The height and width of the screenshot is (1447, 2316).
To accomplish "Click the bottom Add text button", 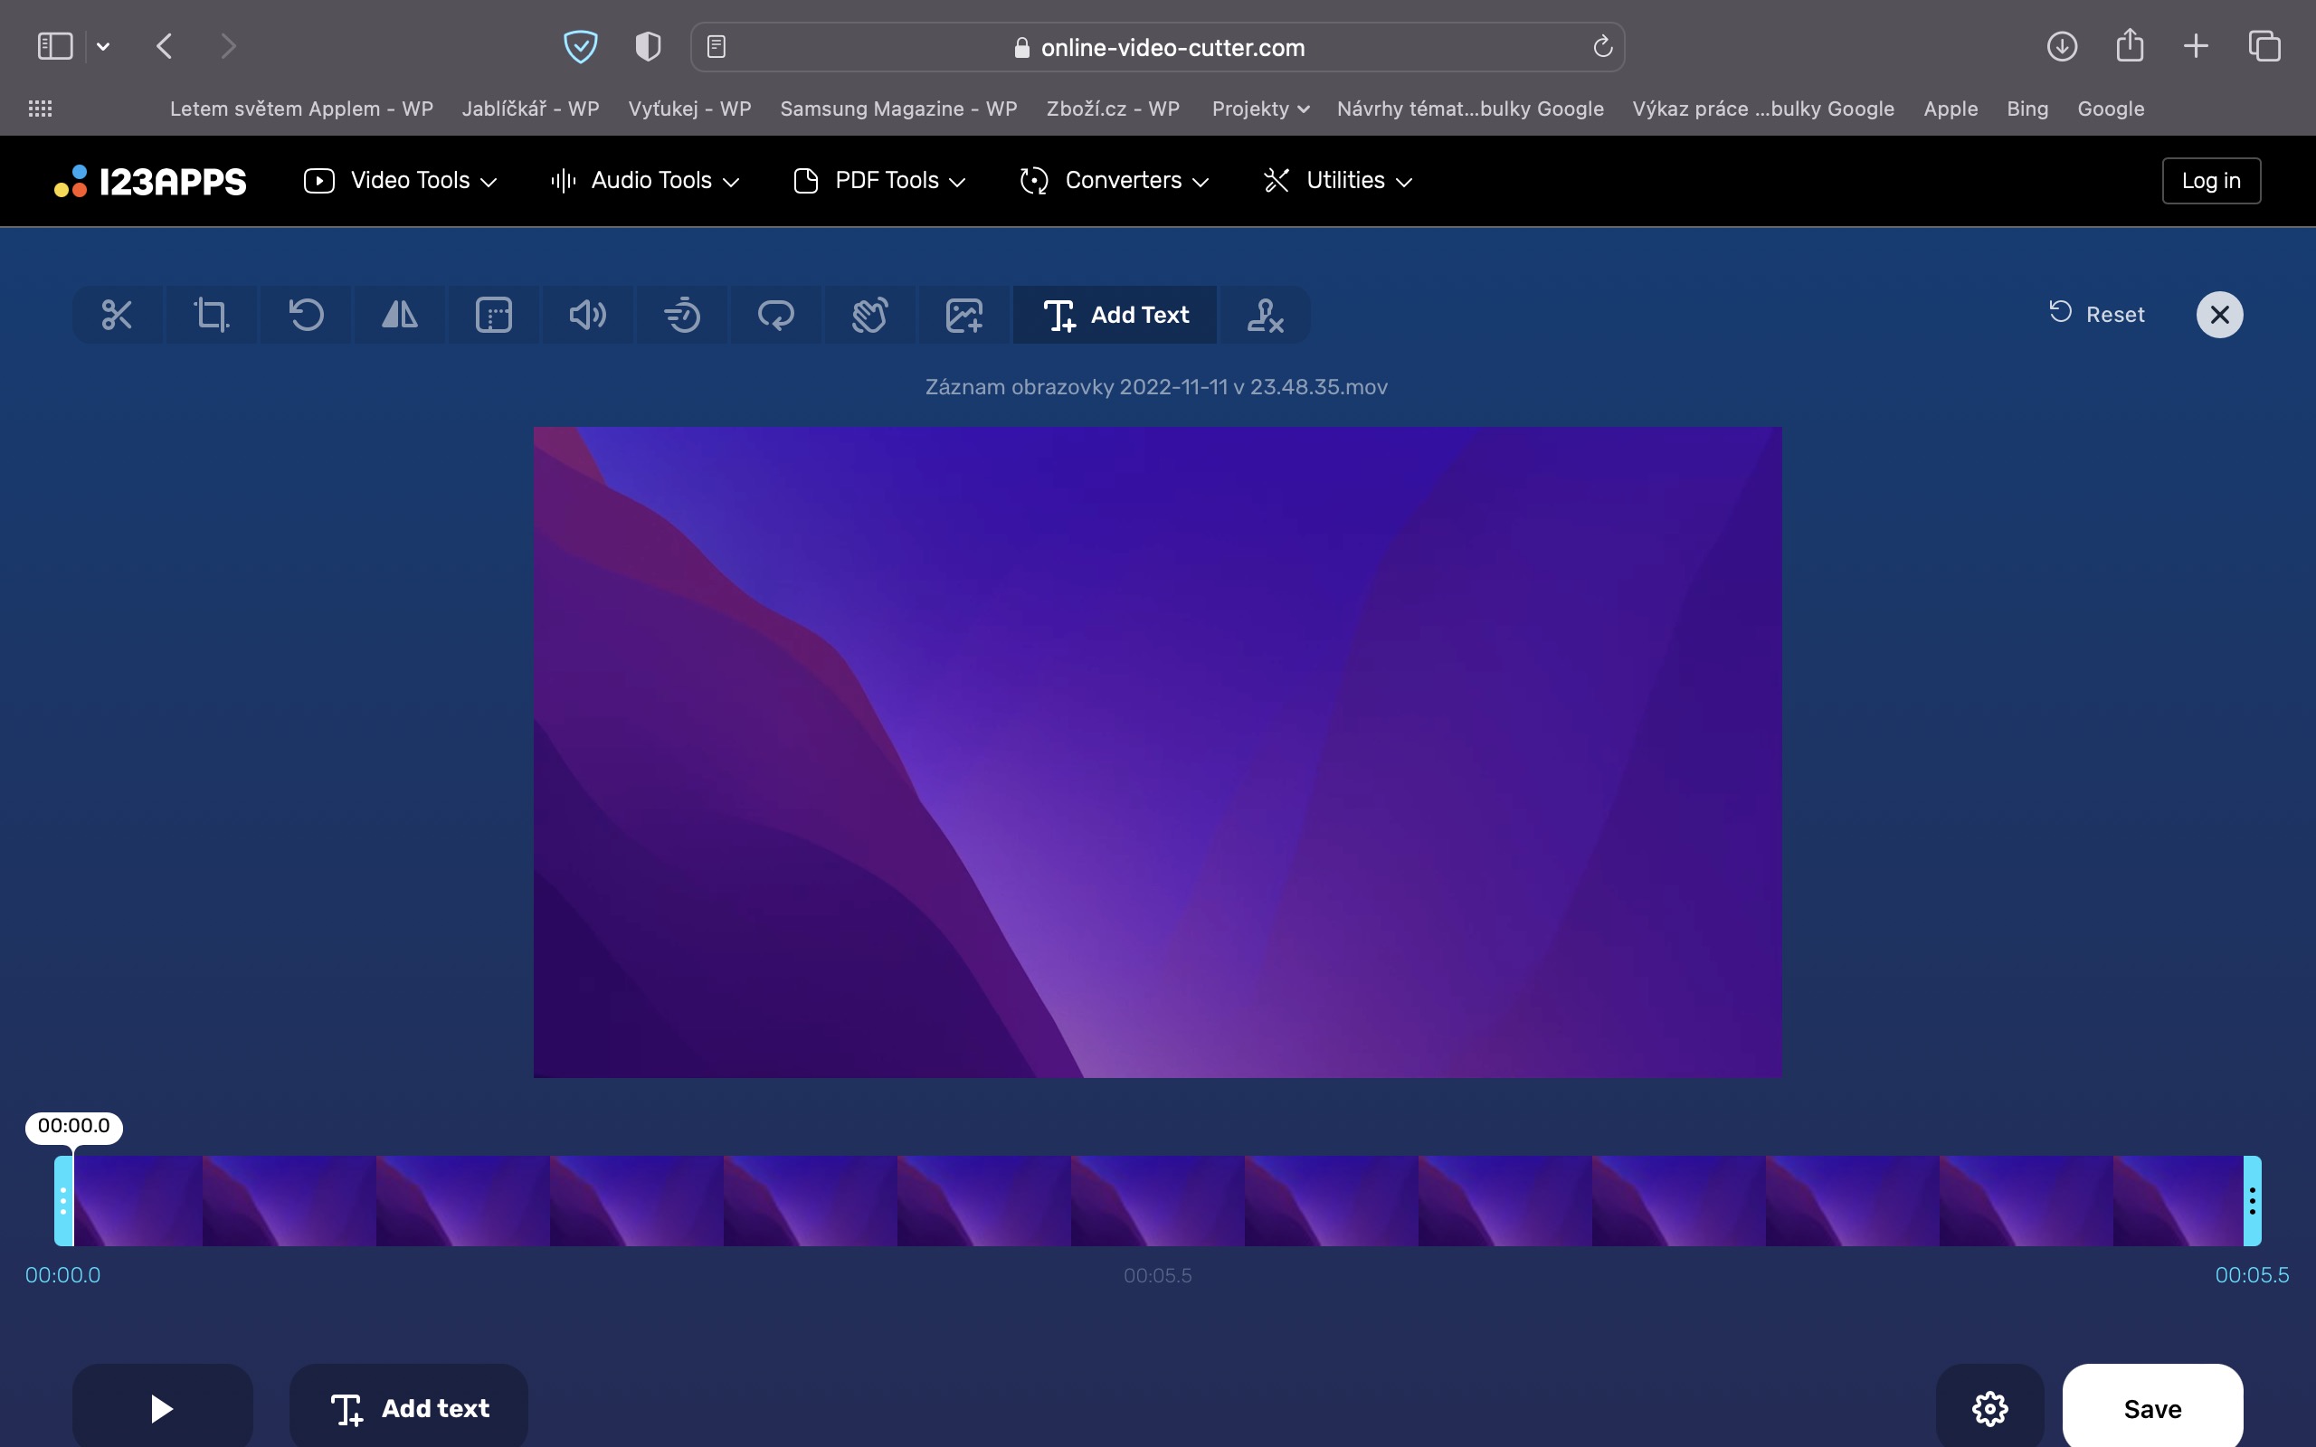I will click(409, 1408).
